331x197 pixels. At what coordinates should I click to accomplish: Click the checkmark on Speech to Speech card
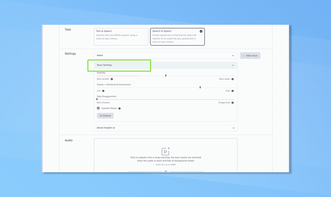(201, 31)
